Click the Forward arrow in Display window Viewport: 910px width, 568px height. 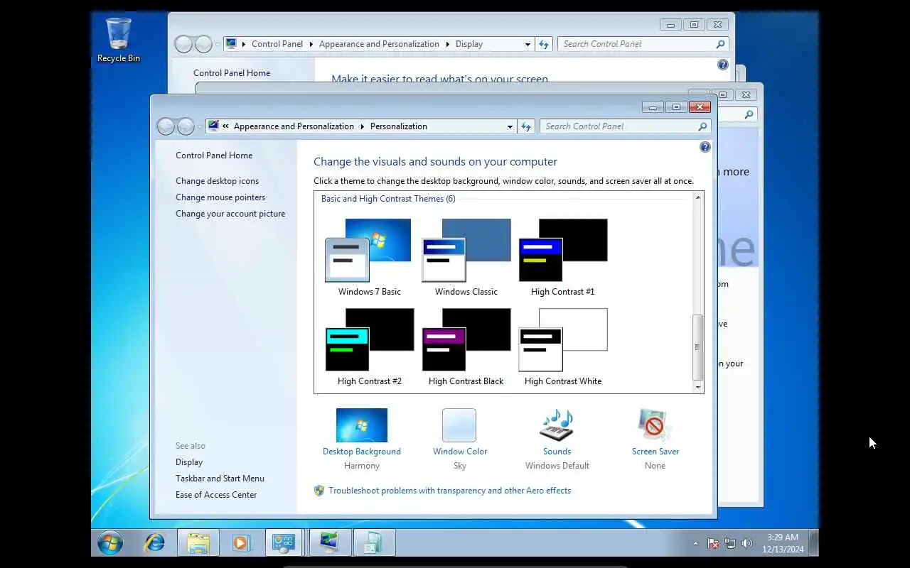pos(203,44)
